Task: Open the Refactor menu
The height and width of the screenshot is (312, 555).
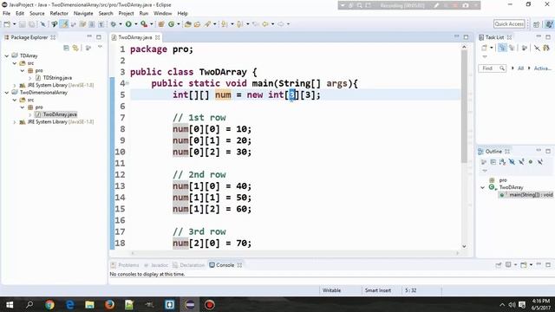Action: (59, 14)
